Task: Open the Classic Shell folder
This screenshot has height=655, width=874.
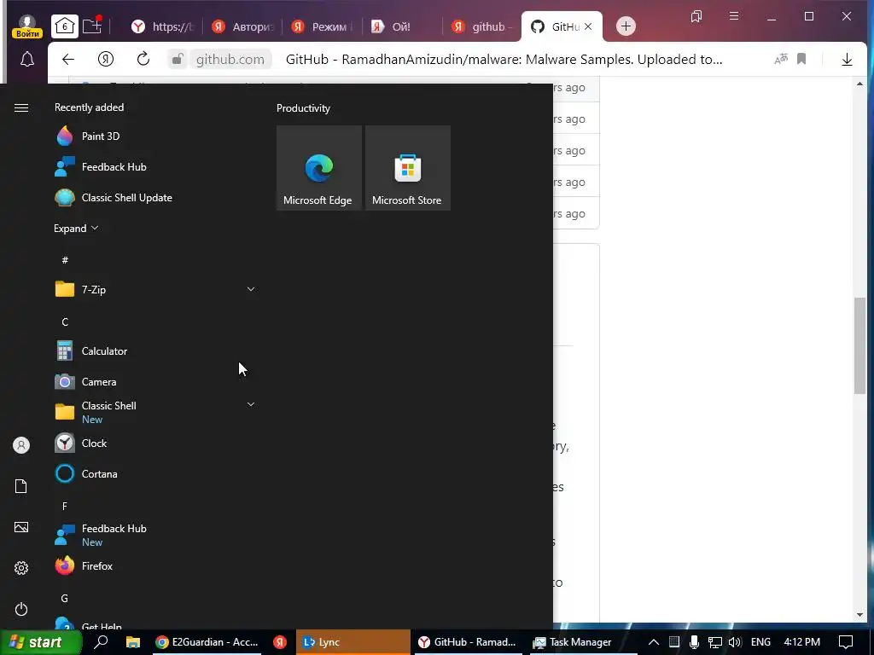Action: pyautogui.click(x=154, y=412)
